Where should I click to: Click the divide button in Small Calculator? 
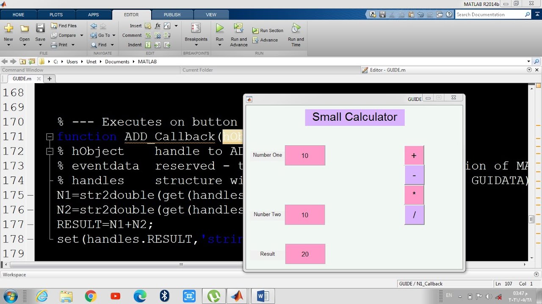[414, 215]
